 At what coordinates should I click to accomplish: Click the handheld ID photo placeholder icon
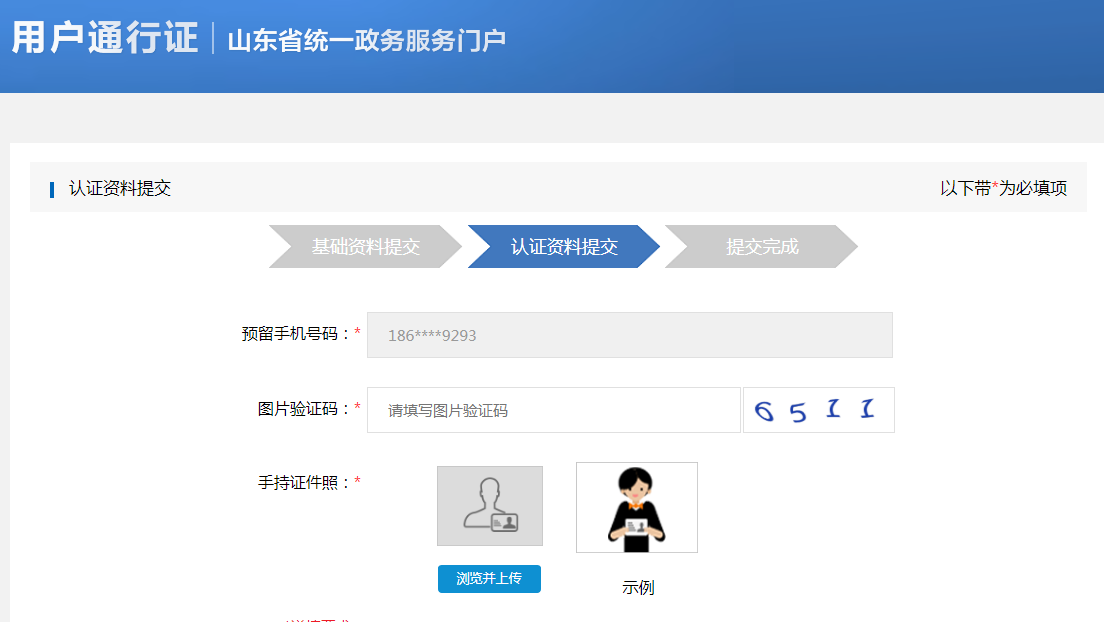[489, 505]
